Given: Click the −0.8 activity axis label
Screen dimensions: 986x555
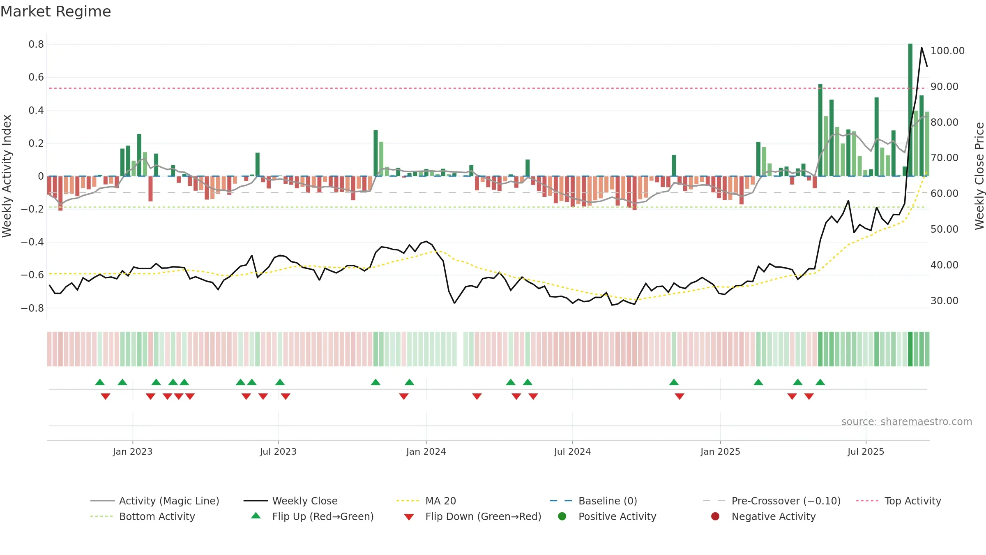Looking at the screenshot, I should tap(32, 308).
